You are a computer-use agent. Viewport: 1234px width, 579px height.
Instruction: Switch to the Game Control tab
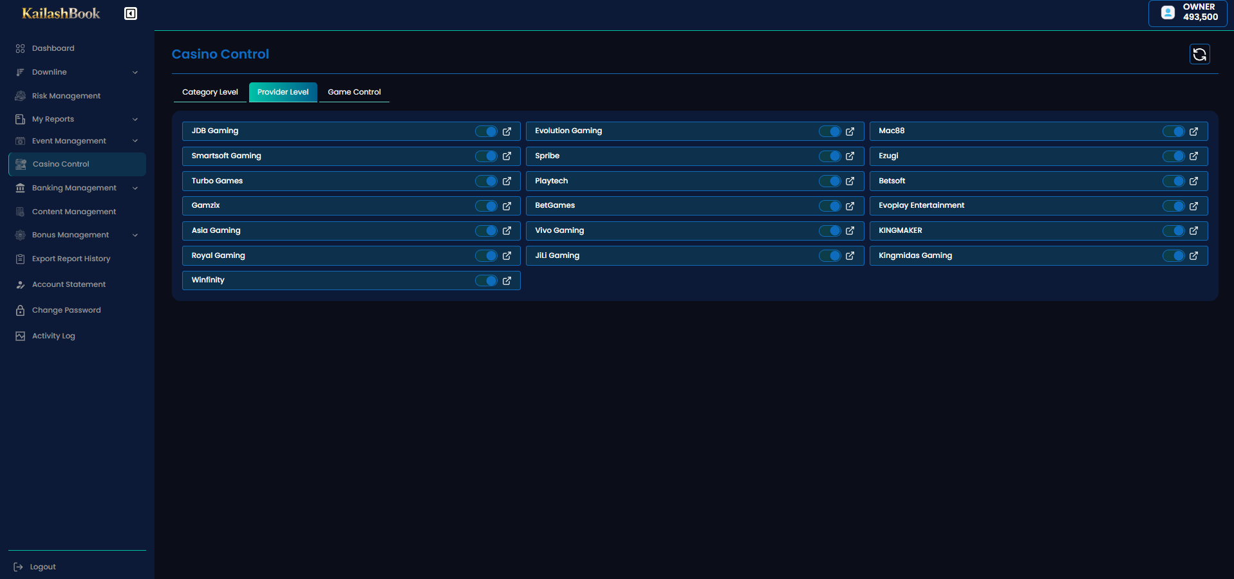[354, 92]
